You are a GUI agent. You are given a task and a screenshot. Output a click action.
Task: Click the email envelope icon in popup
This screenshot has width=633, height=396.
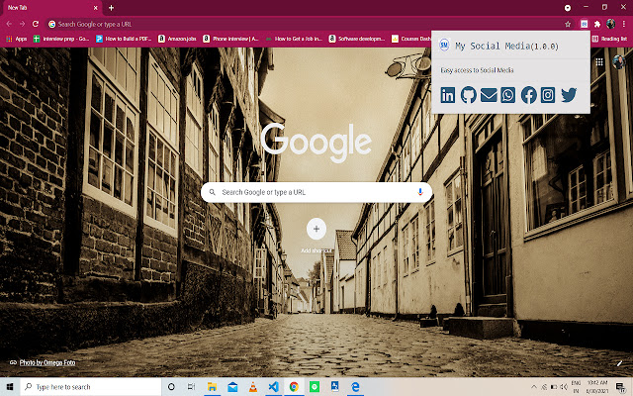coord(489,95)
